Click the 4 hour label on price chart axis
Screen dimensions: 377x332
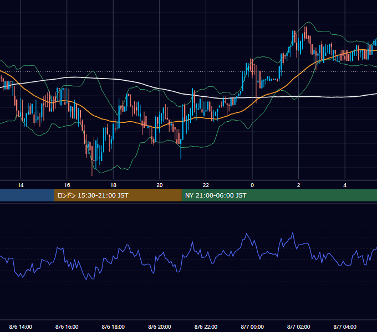[345, 185]
